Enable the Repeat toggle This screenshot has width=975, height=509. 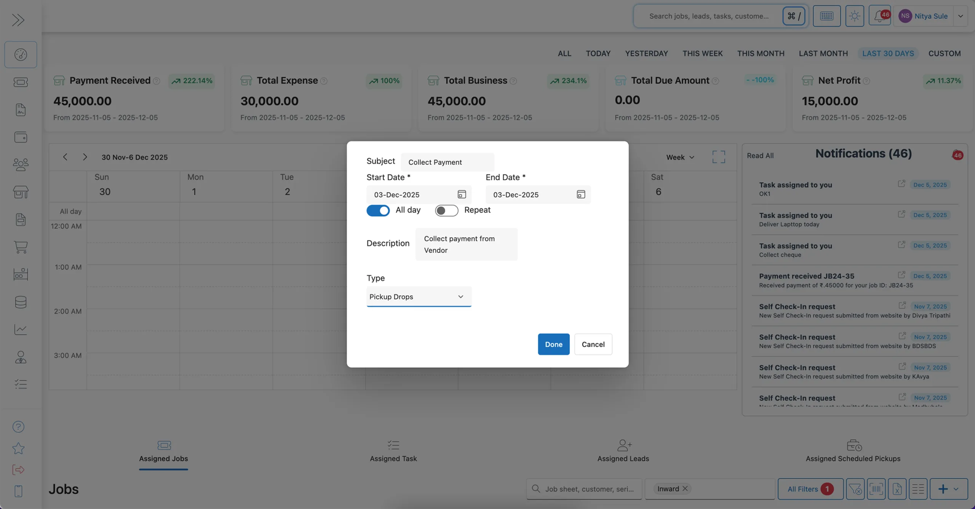[446, 211]
